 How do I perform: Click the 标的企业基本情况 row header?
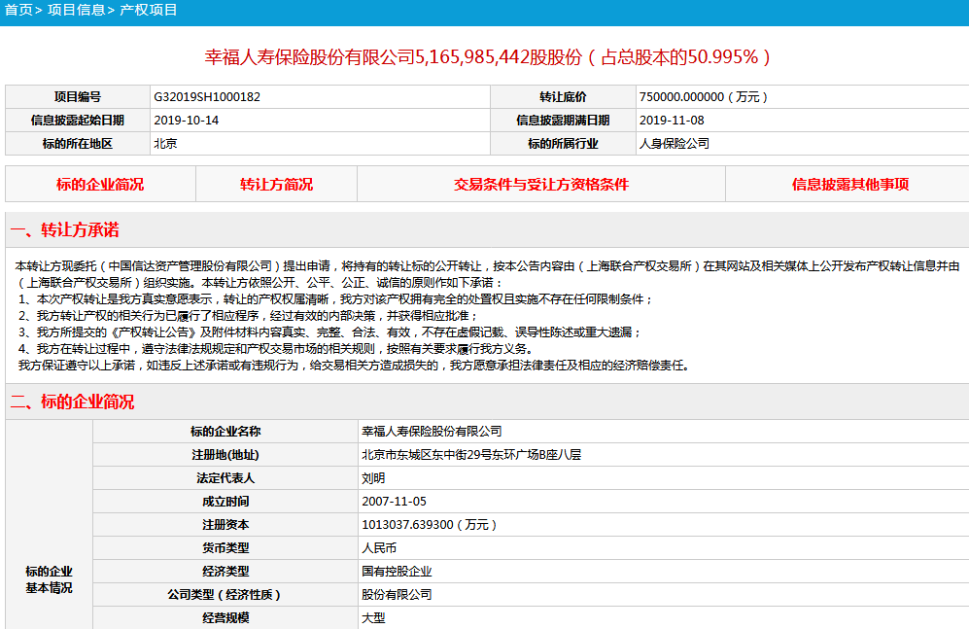click(x=49, y=579)
